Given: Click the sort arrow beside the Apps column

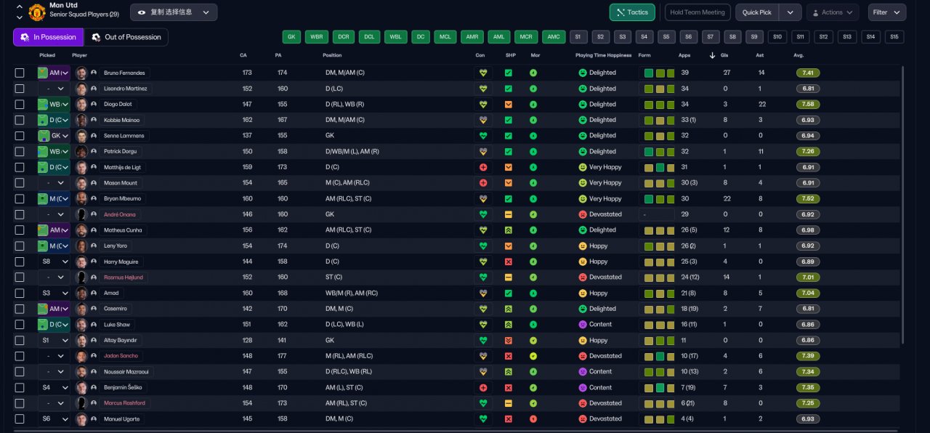Looking at the screenshot, I should pos(712,55).
